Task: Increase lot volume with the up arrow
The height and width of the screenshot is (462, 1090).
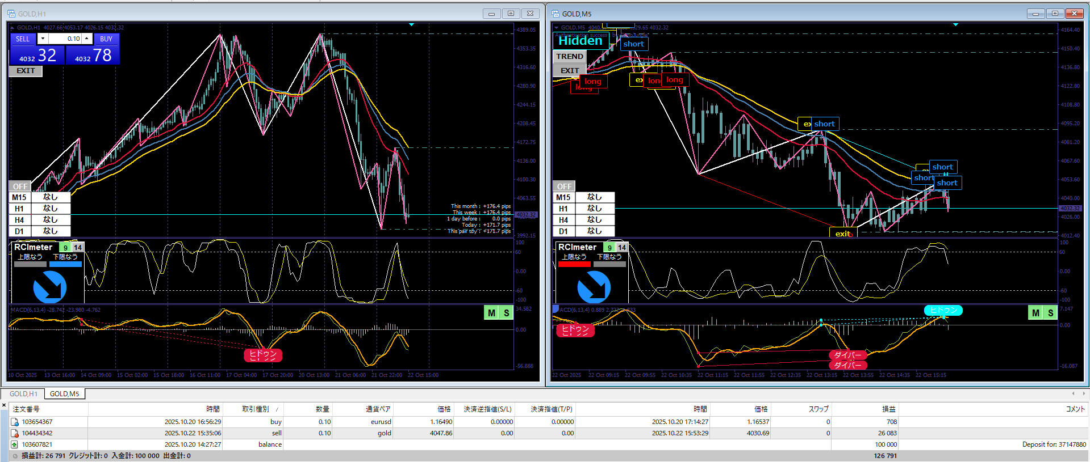Action: 86,39
